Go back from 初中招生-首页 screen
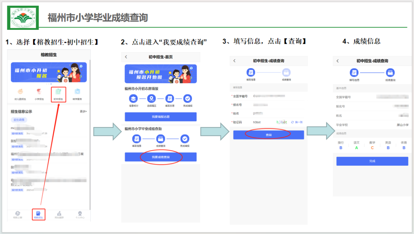Viewport: 414px width, 234px height. 126,57
